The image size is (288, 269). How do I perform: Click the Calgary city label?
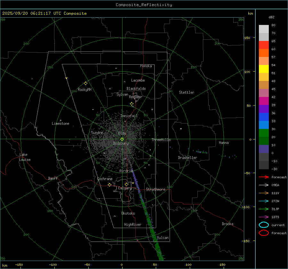click(x=124, y=188)
